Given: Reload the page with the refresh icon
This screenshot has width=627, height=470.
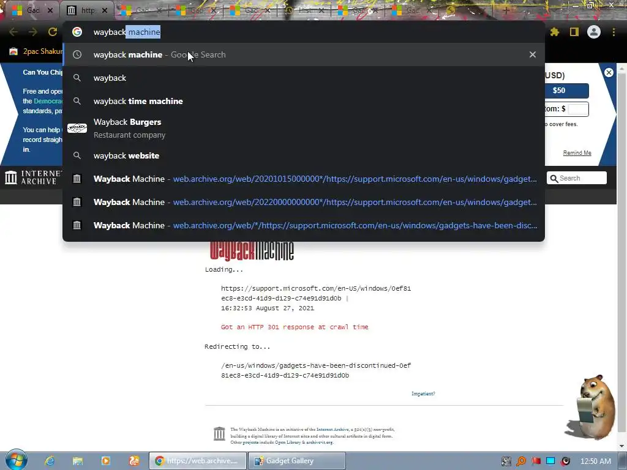Looking at the screenshot, I should (53, 32).
